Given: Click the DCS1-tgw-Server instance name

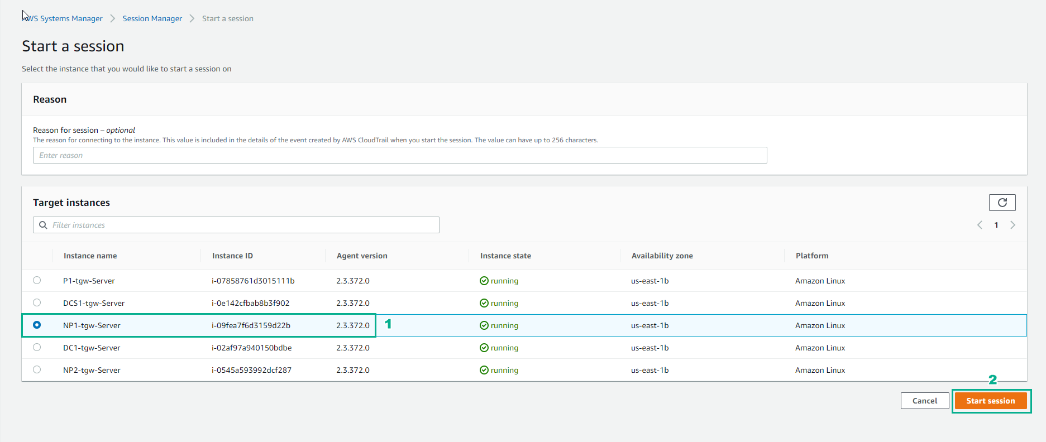Looking at the screenshot, I should pos(94,303).
